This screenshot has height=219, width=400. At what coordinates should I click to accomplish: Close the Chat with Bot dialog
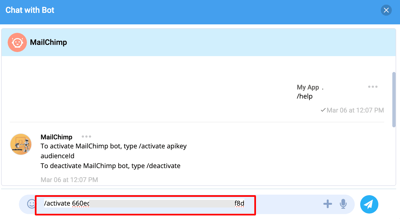click(386, 10)
